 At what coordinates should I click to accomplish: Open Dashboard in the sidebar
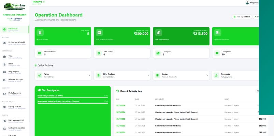click(x=15, y=30)
